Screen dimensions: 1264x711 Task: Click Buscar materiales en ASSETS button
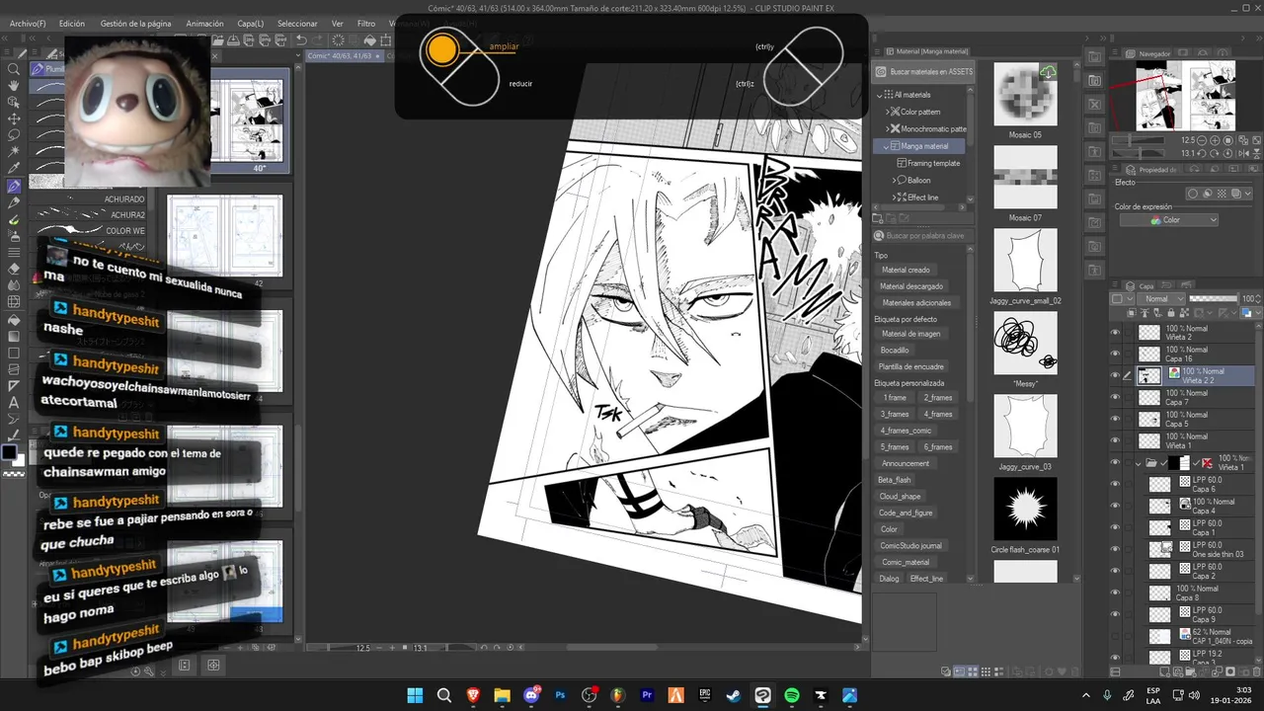[923, 72]
